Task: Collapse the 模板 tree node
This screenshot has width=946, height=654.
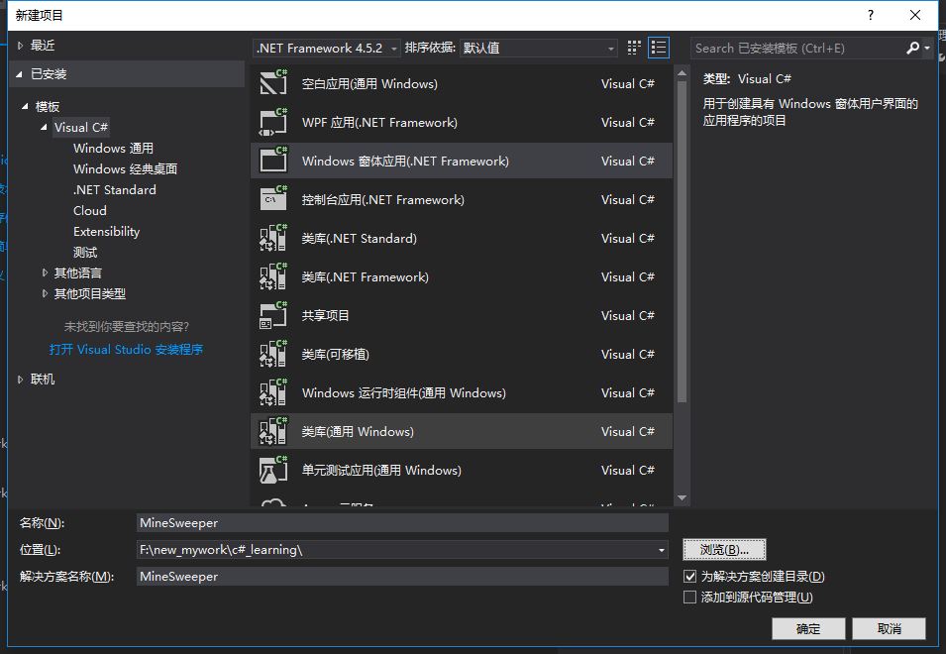Action: [25, 106]
